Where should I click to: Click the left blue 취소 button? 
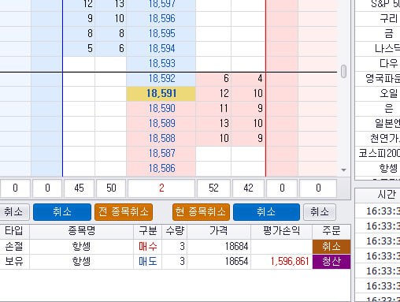[x=62, y=212]
